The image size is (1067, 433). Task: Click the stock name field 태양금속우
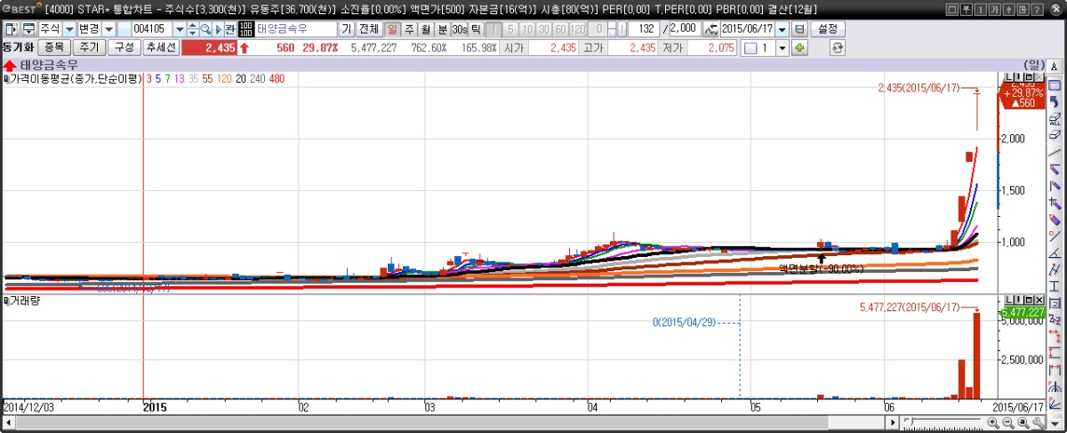tap(296, 29)
